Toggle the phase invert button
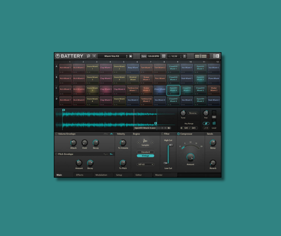281x236 pixels. tap(206, 123)
